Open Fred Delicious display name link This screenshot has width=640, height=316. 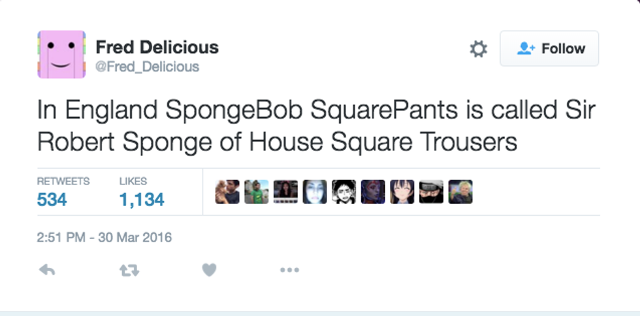click(x=157, y=47)
